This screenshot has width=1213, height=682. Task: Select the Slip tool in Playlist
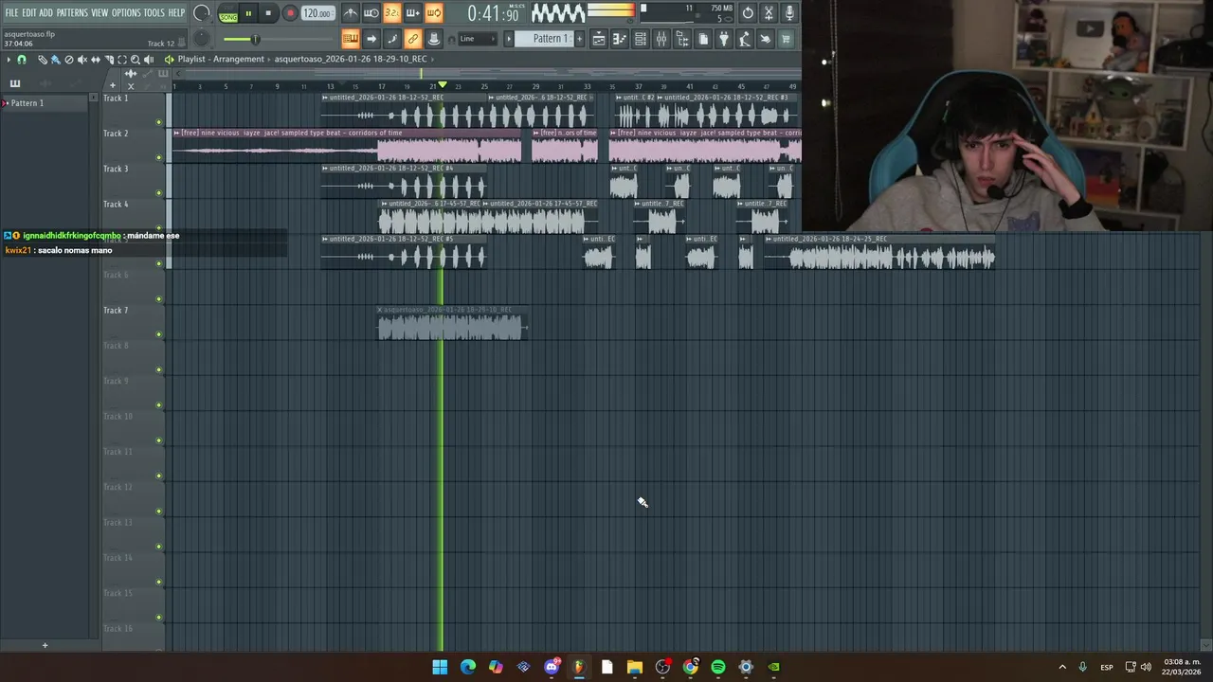(x=96, y=60)
